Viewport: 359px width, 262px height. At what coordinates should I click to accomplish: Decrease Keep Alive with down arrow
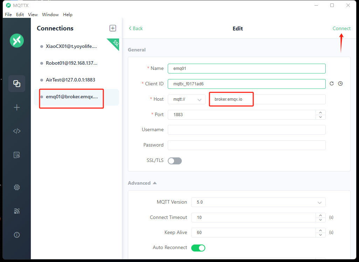click(x=320, y=235)
